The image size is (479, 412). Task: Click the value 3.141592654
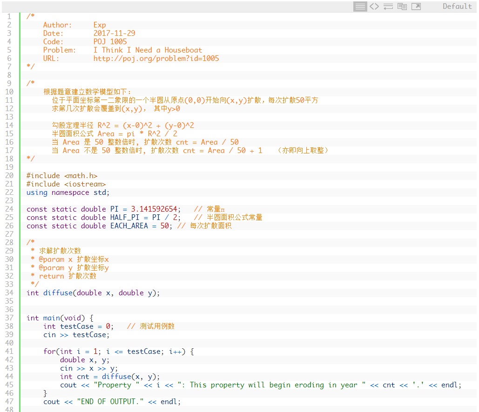[154, 209]
